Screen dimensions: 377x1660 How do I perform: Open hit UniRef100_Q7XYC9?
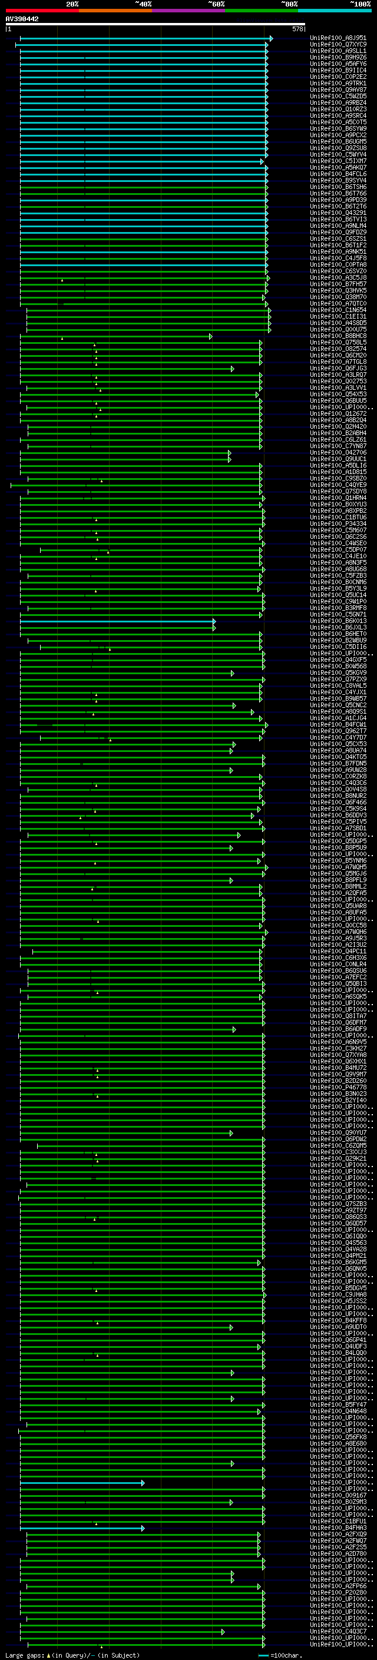click(338, 45)
